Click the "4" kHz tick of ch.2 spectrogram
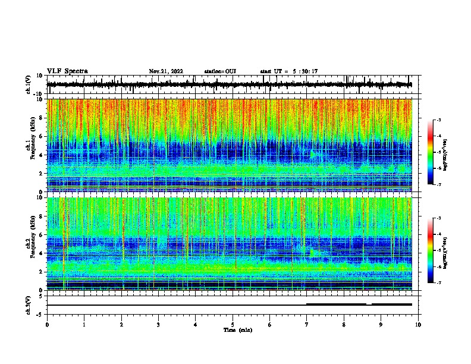 click(x=42, y=253)
